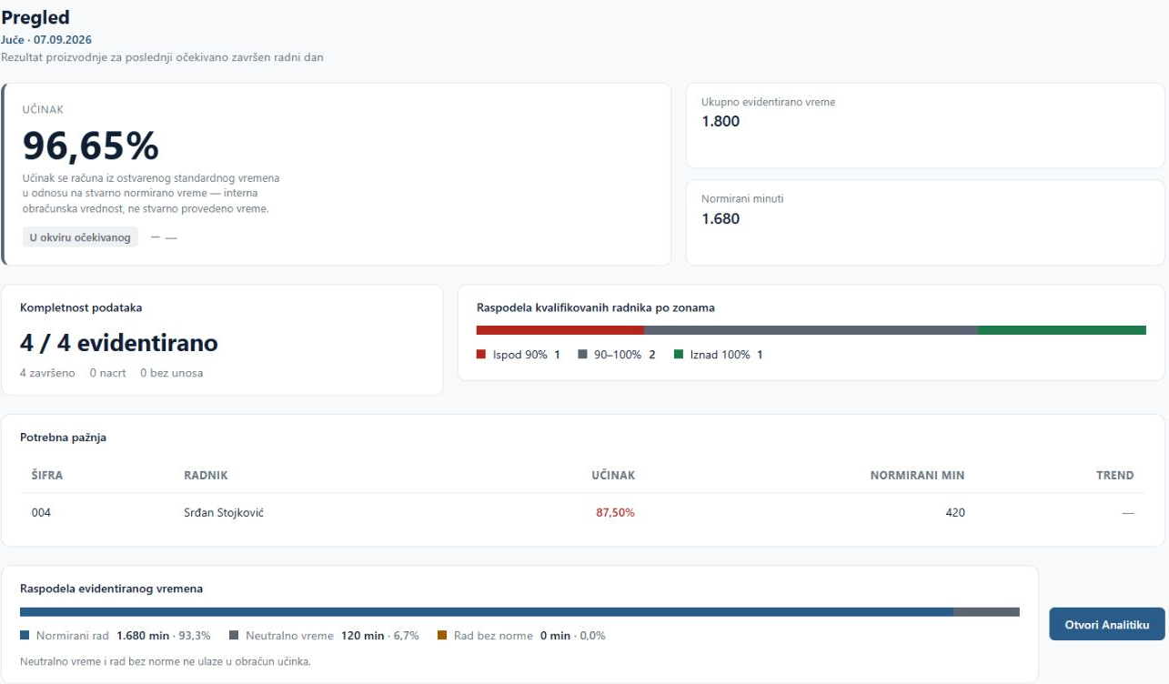
Task: Click the Kompletnost podataka card title
Action: [81, 307]
